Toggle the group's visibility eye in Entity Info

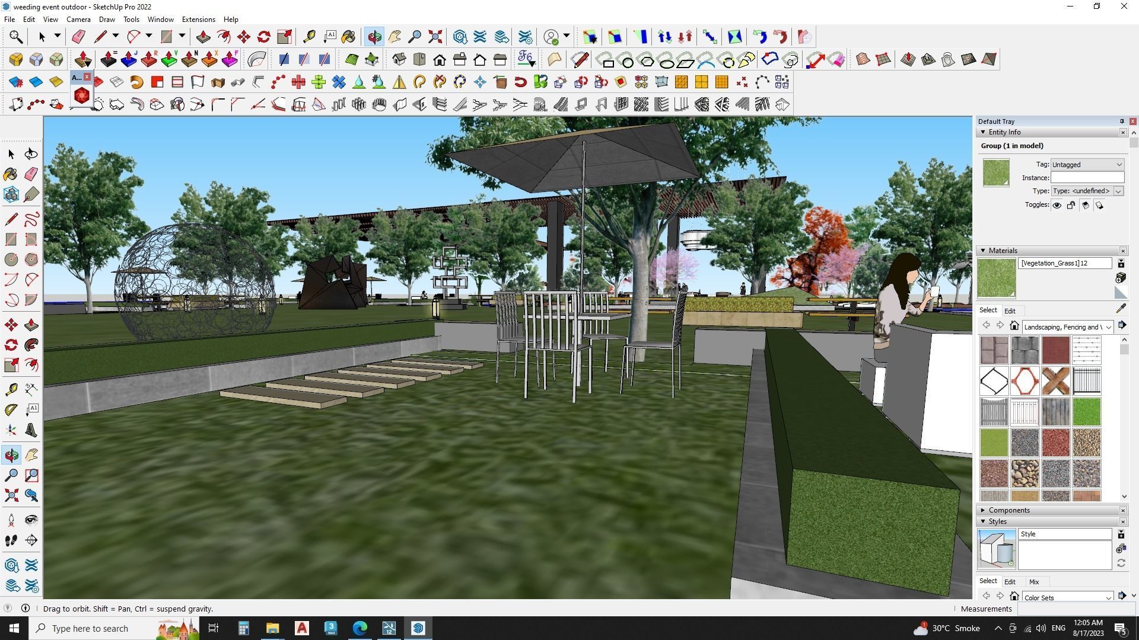point(1057,206)
